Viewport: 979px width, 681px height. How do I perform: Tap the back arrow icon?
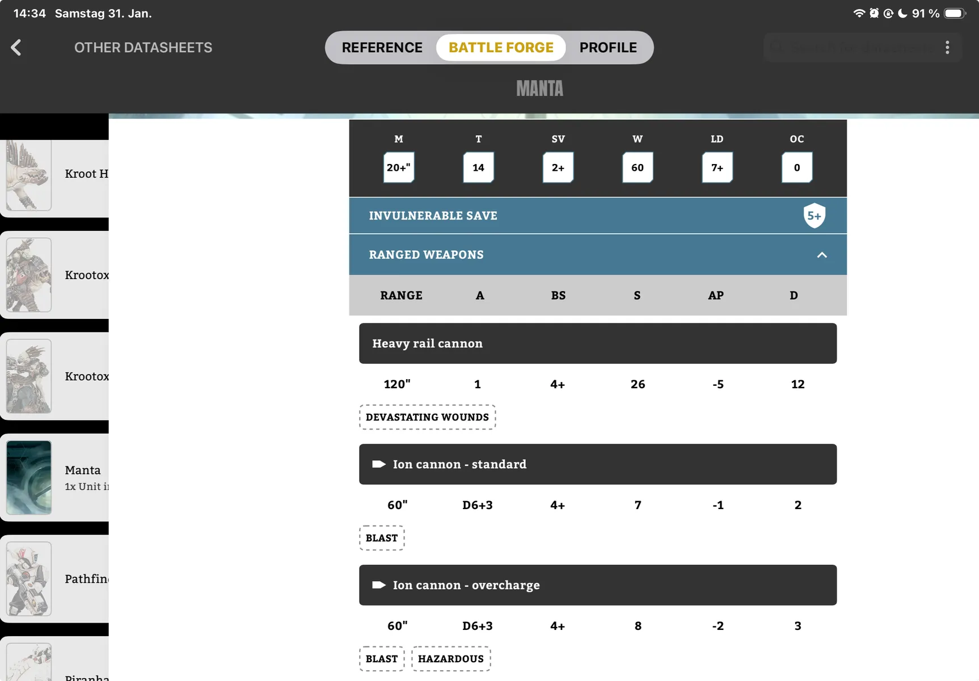(16, 48)
